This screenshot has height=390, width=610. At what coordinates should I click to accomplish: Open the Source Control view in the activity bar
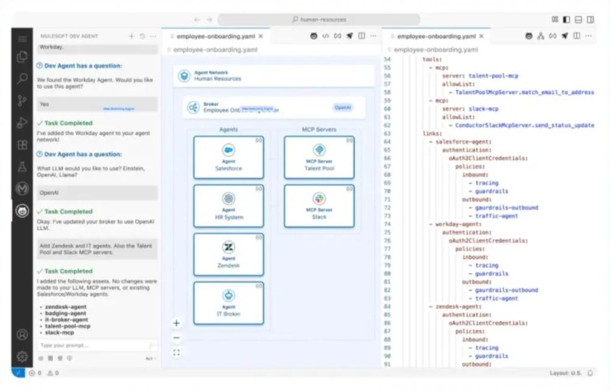click(x=22, y=100)
